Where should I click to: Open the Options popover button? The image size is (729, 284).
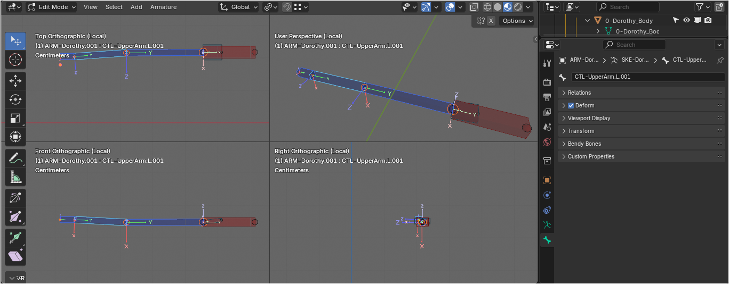click(x=517, y=21)
